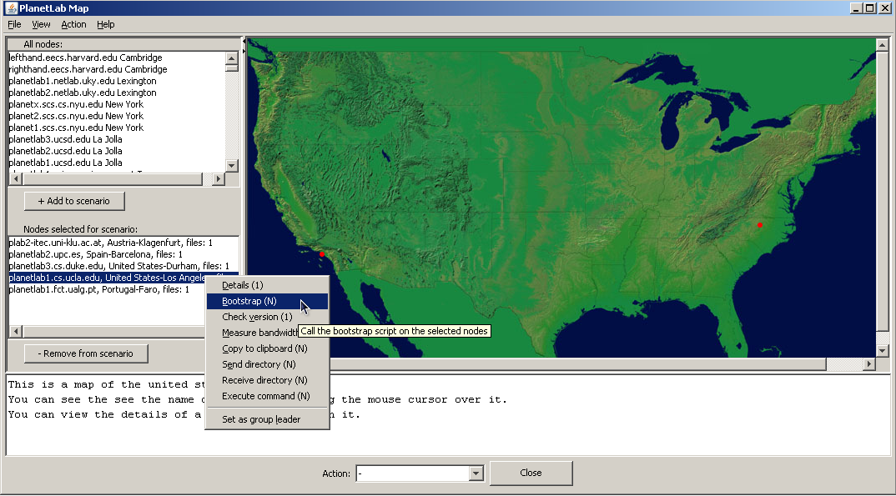The image size is (896, 496).
Task: Click the red Los Angeles node marker
Action: (x=322, y=254)
